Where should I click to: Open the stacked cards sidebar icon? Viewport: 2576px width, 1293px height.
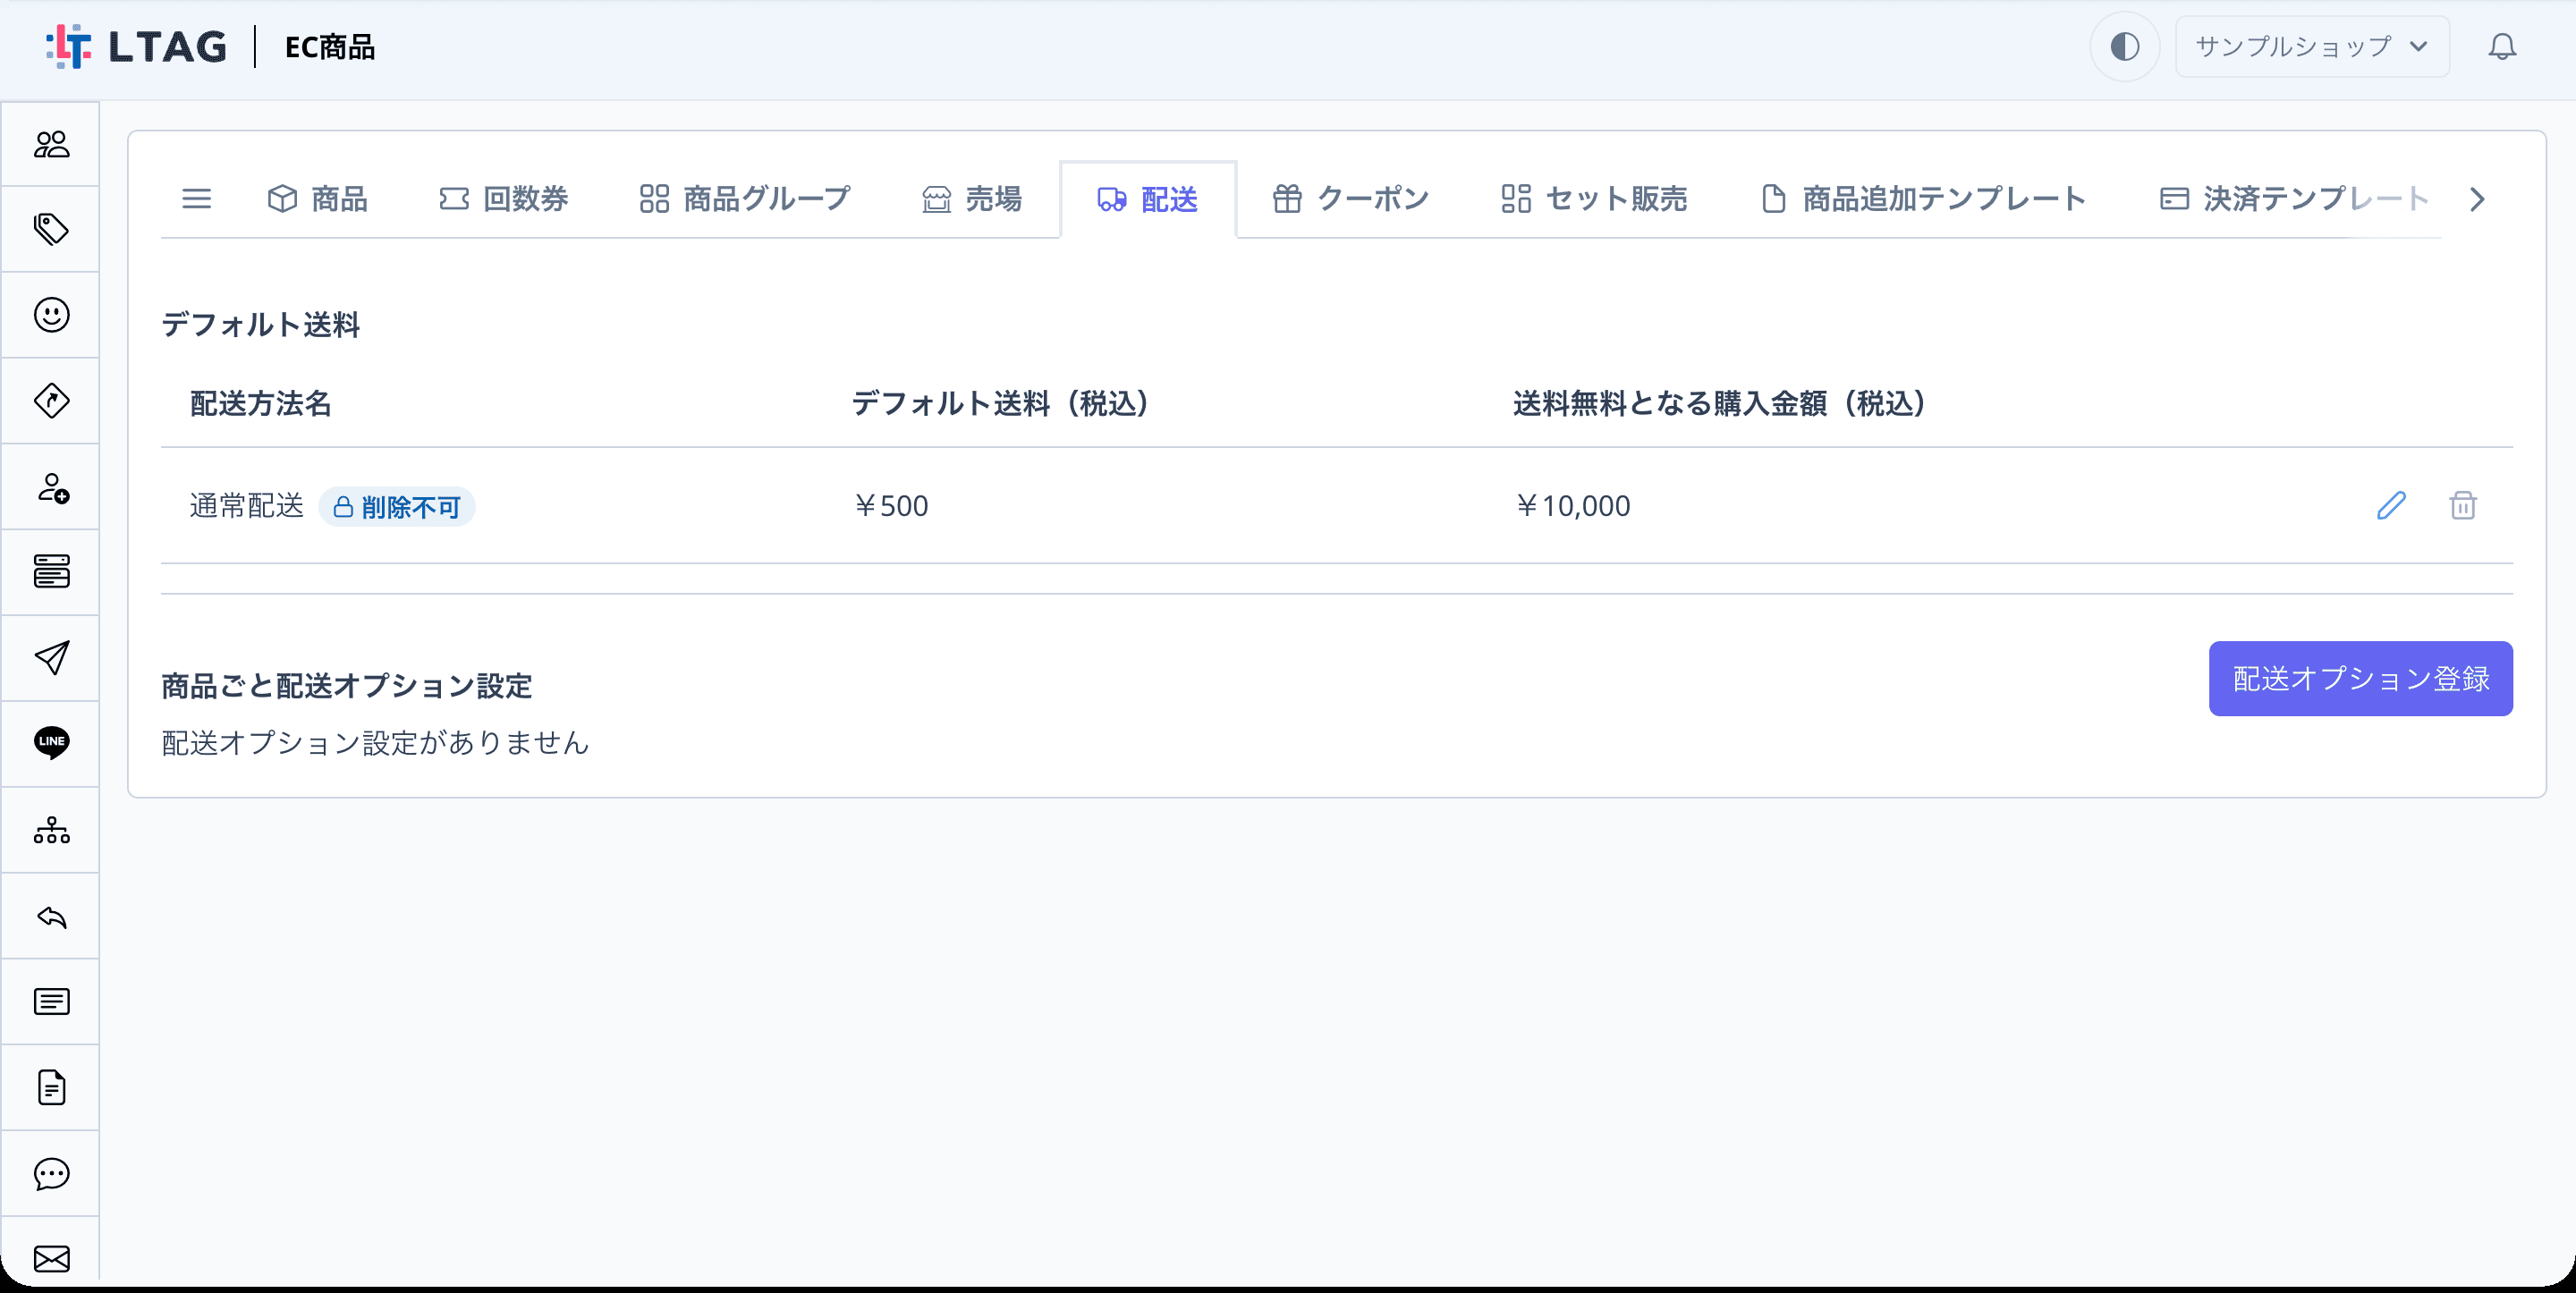pos(51,572)
